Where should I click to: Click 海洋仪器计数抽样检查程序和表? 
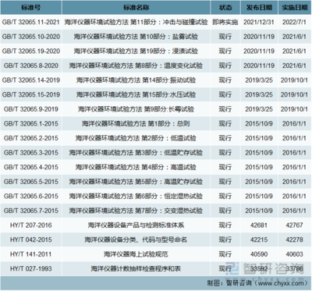[x=136, y=269]
